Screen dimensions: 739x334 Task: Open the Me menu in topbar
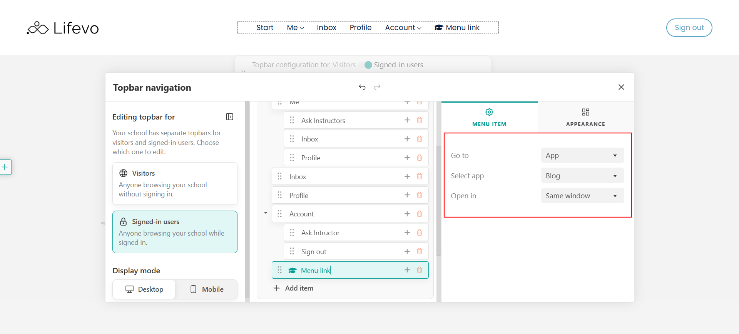coord(295,28)
